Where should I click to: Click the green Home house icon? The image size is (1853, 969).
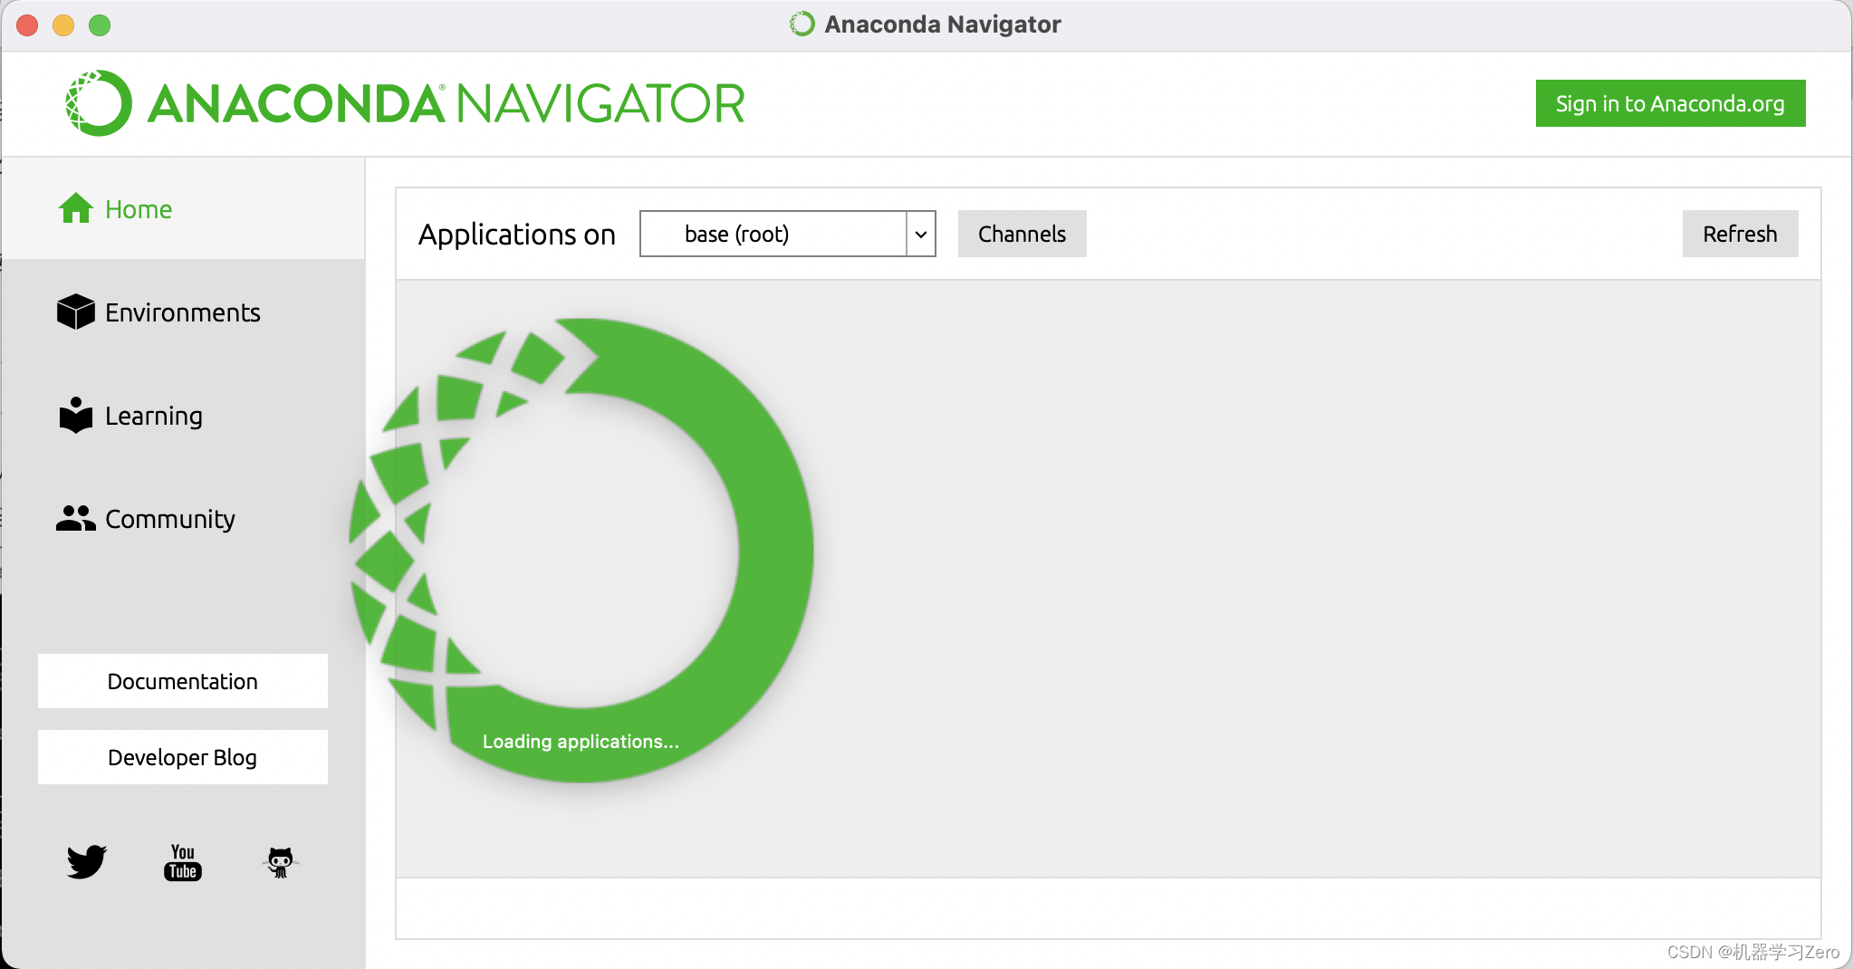[x=76, y=208]
